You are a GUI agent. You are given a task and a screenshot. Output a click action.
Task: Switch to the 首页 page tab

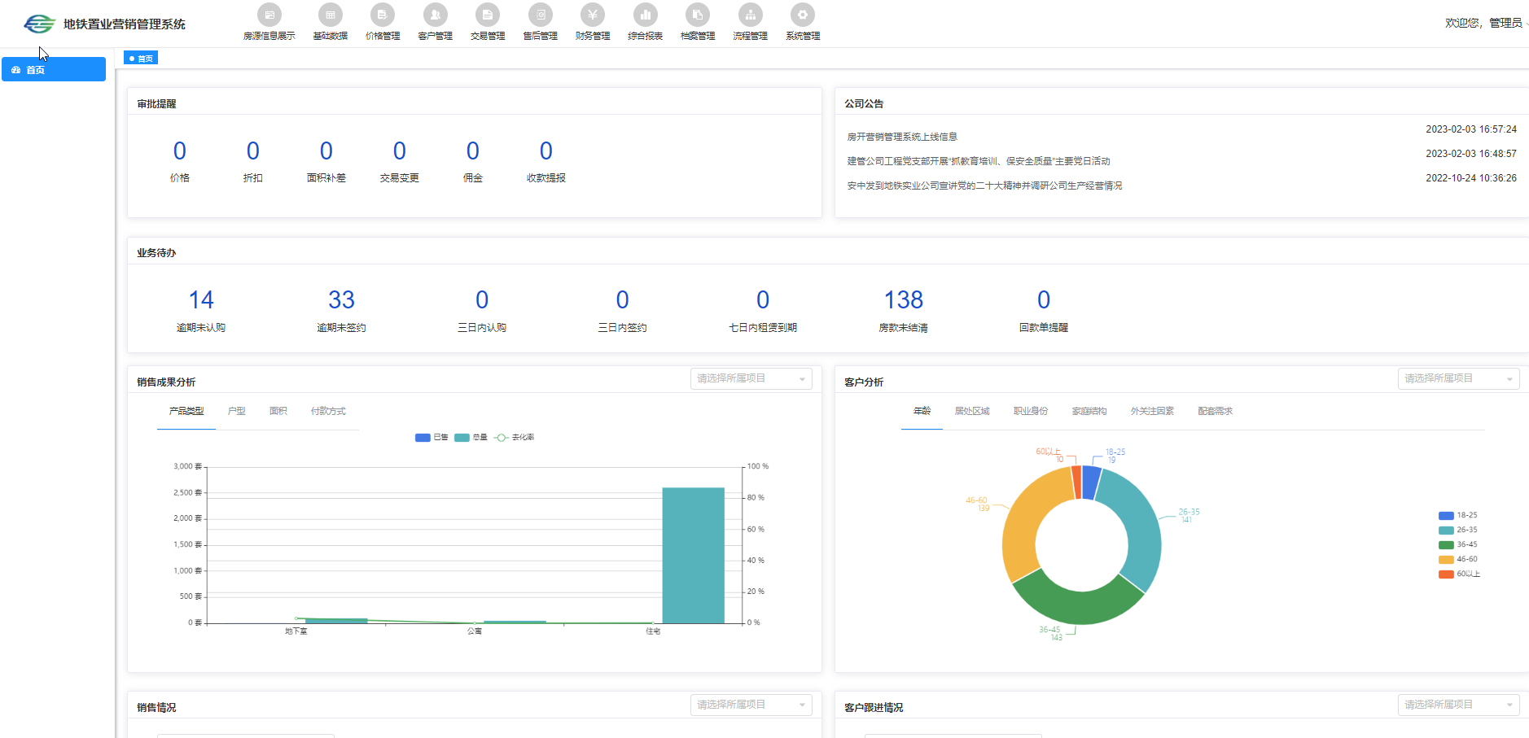tap(141, 58)
